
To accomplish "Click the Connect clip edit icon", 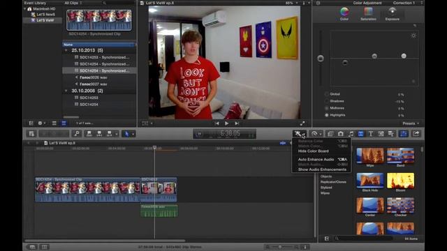I will 89,134.
